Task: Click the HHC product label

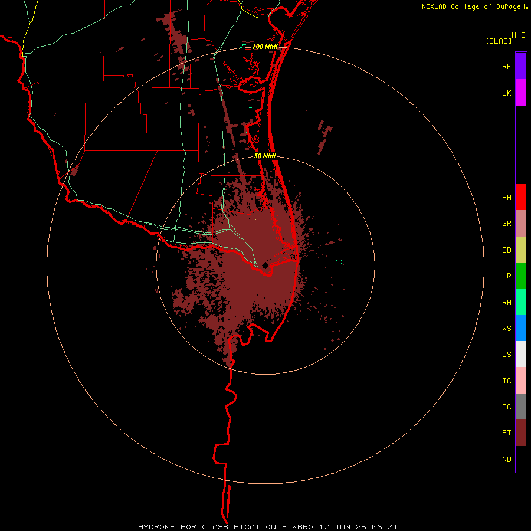Action: pos(519,35)
